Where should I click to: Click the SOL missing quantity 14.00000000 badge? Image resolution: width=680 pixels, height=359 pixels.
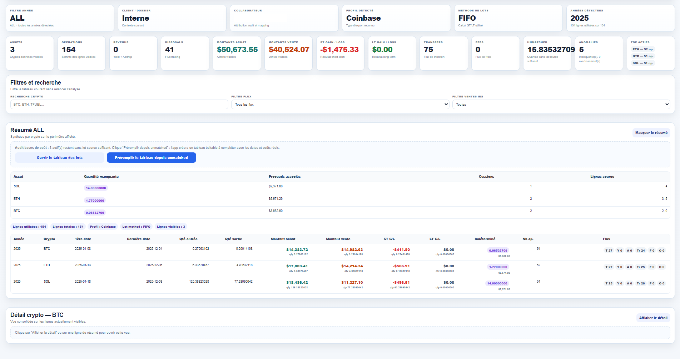point(96,188)
